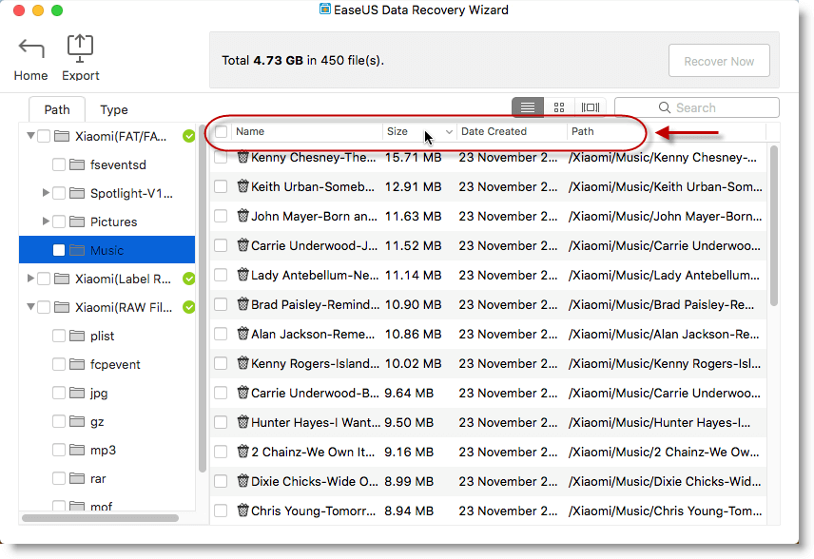The height and width of the screenshot is (559, 814).
Task: Click the trash icon beside Kenny Chesney-The file
Action: point(242,157)
